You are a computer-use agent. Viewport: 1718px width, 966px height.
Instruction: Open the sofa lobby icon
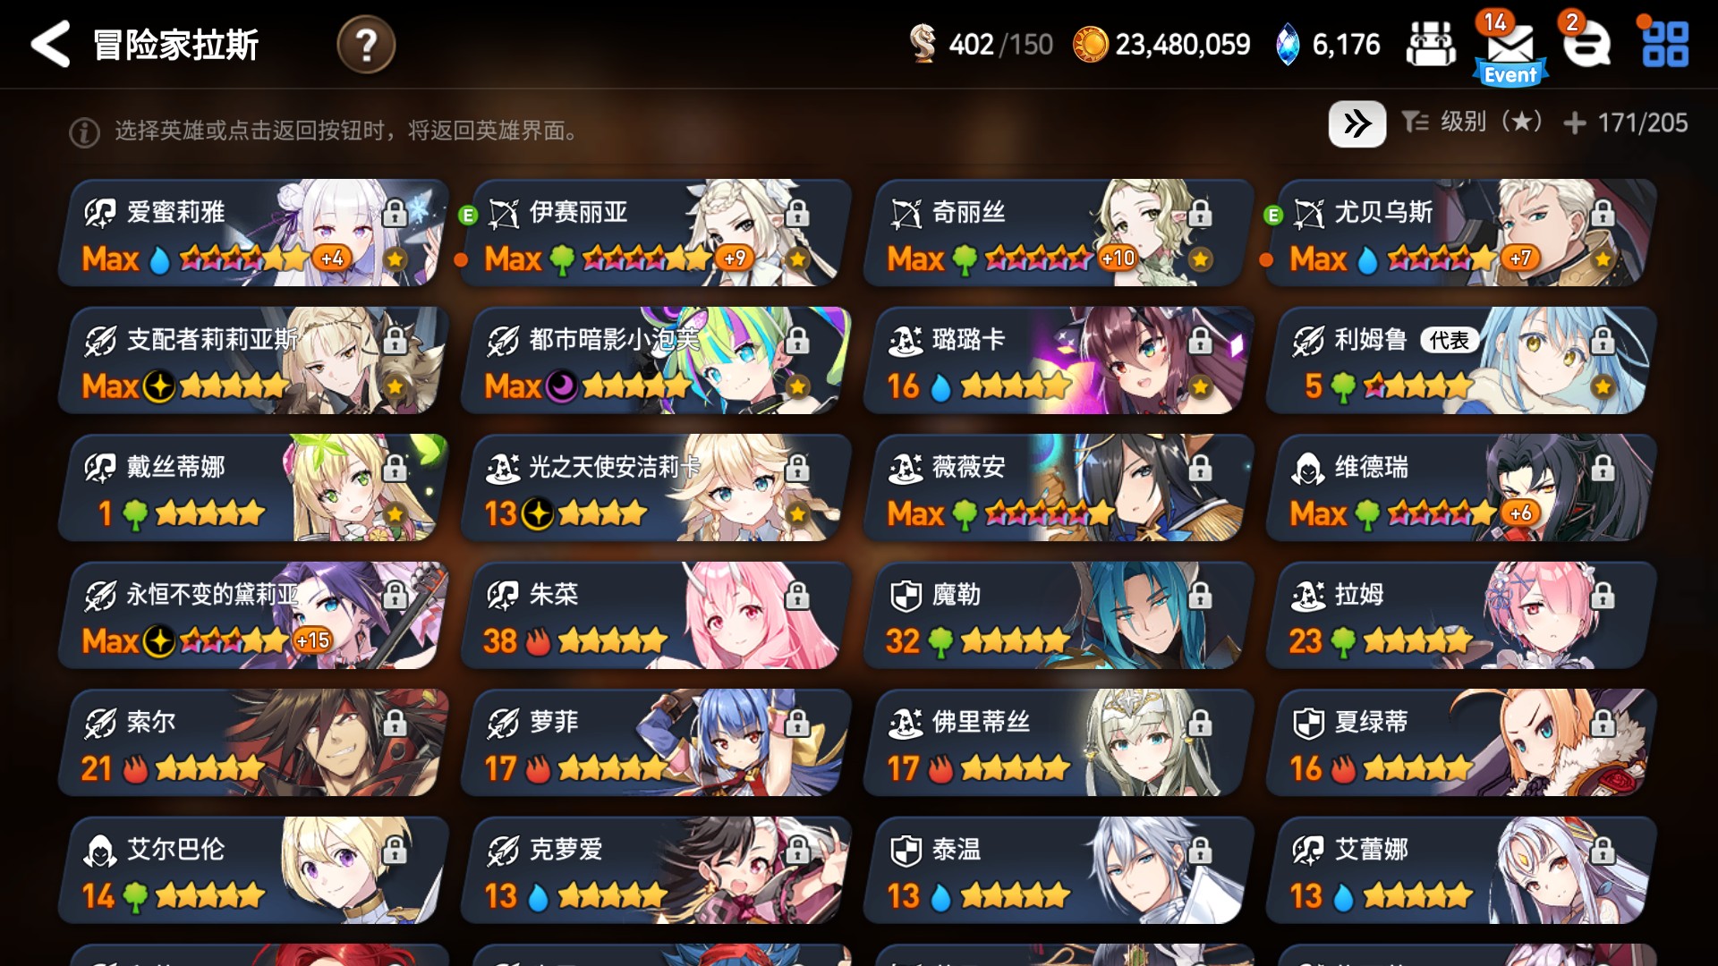point(1431,44)
